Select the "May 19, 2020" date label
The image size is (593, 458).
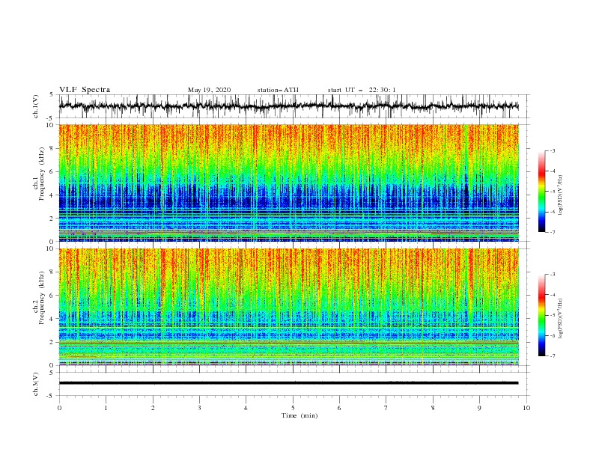[209, 90]
